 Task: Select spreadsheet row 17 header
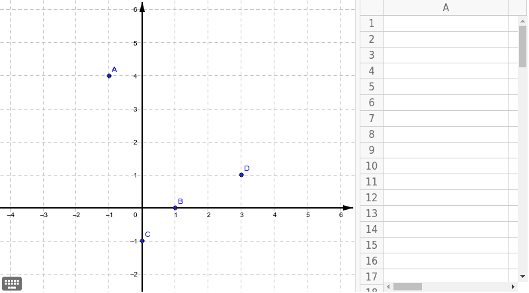372,276
